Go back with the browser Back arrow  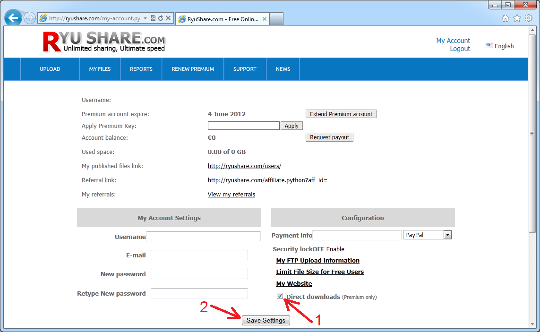click(13, 18)
